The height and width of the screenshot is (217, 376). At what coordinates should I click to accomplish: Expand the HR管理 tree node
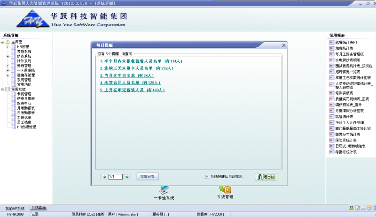pyautogui.click(x=8, y=47)
